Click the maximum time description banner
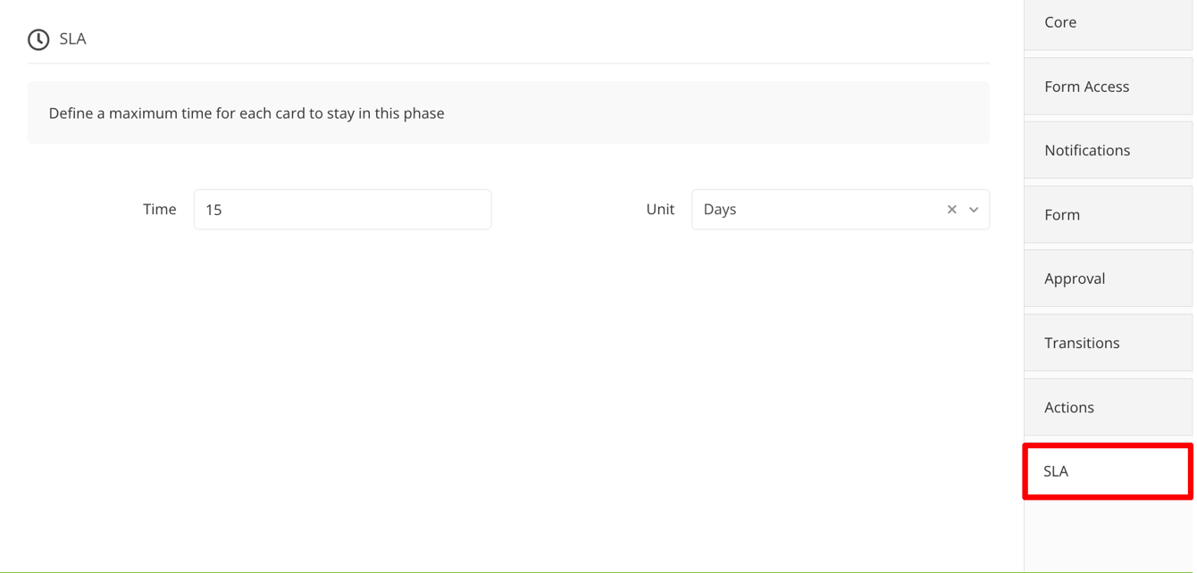The height and width of the screenshot is (573, 1197). tap(507, 113)
